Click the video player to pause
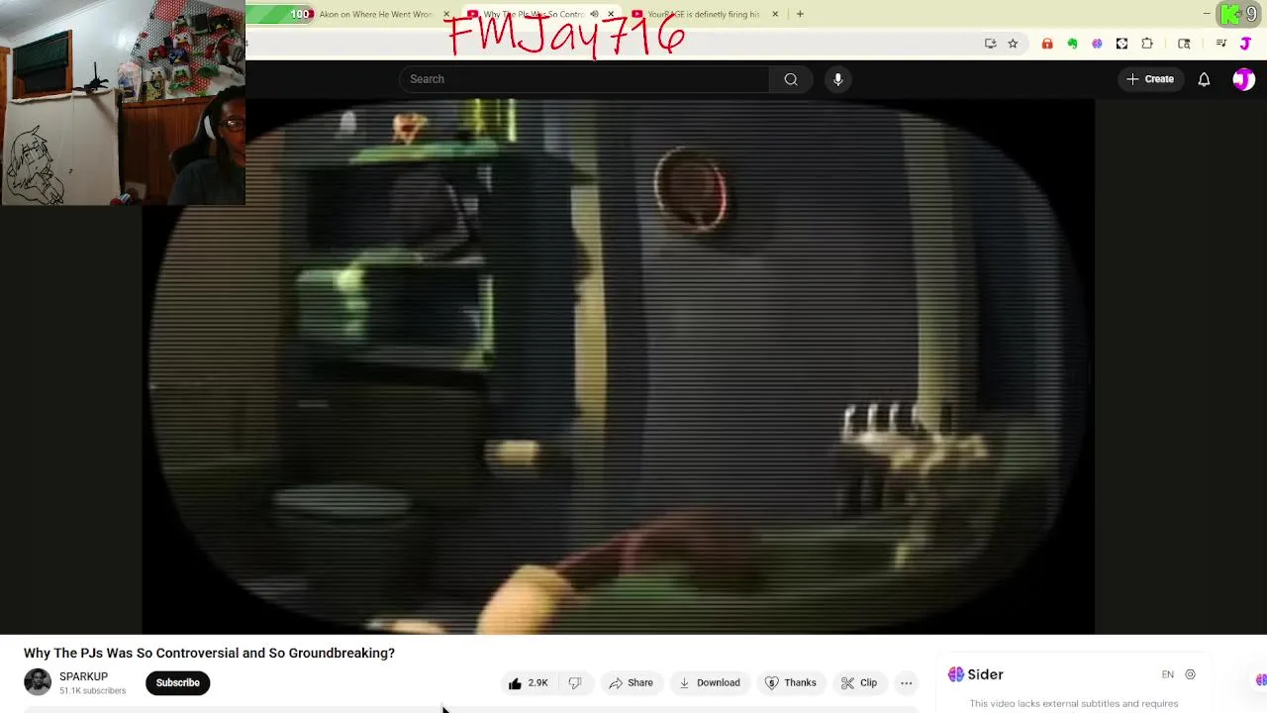 point(619,366)
